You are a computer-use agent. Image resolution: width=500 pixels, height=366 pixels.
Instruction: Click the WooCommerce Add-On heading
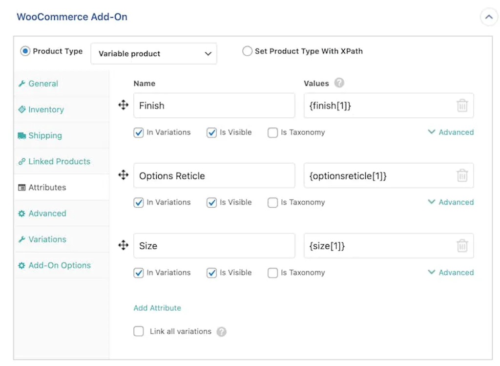click(x=72, y=17)
